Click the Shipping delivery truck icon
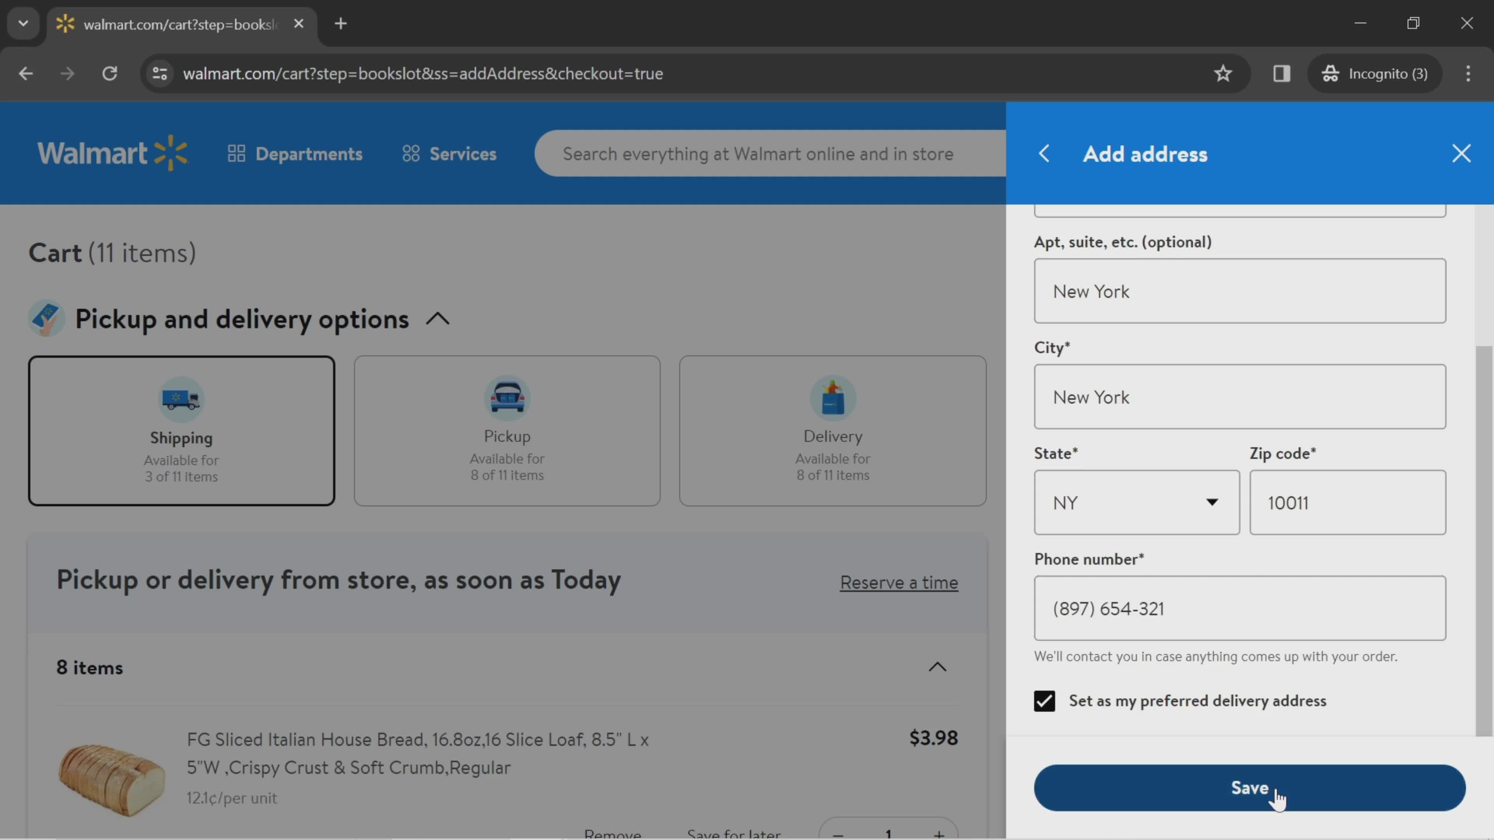Viewport: 1494px width, 840px height. [x=181, y=399]
